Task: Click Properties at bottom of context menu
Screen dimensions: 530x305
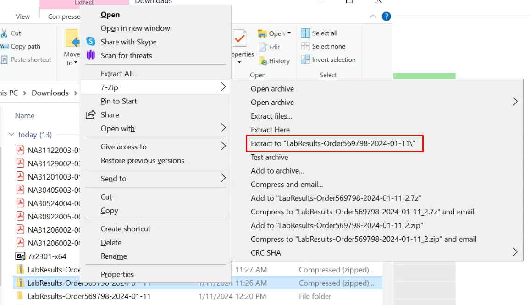Action: [117, 274]
